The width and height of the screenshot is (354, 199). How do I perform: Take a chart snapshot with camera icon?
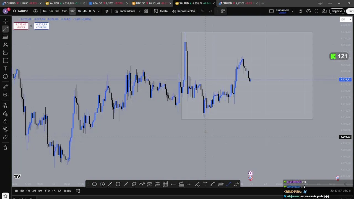click(324, 11)
